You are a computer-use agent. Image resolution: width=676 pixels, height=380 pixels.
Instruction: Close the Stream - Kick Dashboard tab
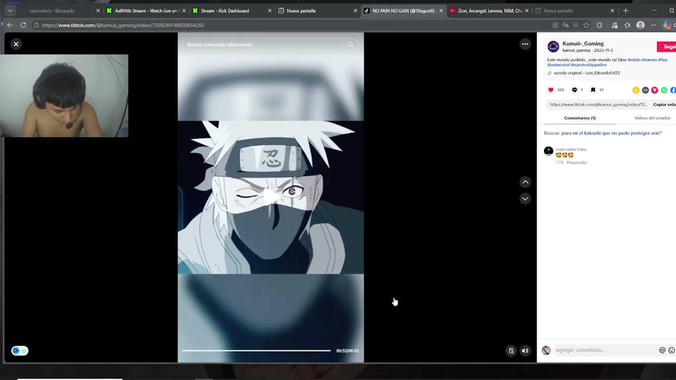(x=270, y=11)
